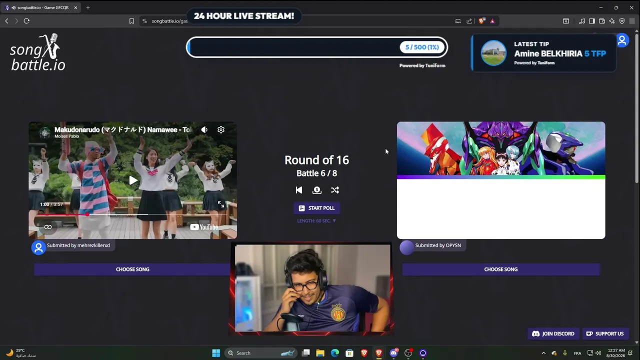Image resolution: width=640 pixels, height=360 pixels.
Task: Click the page vertical scrollbar
Action: [x=637, y=107]
